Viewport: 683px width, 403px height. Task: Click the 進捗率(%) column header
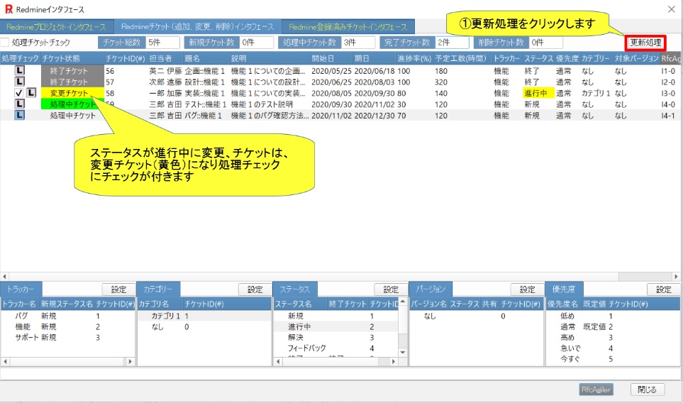[414, 58]
